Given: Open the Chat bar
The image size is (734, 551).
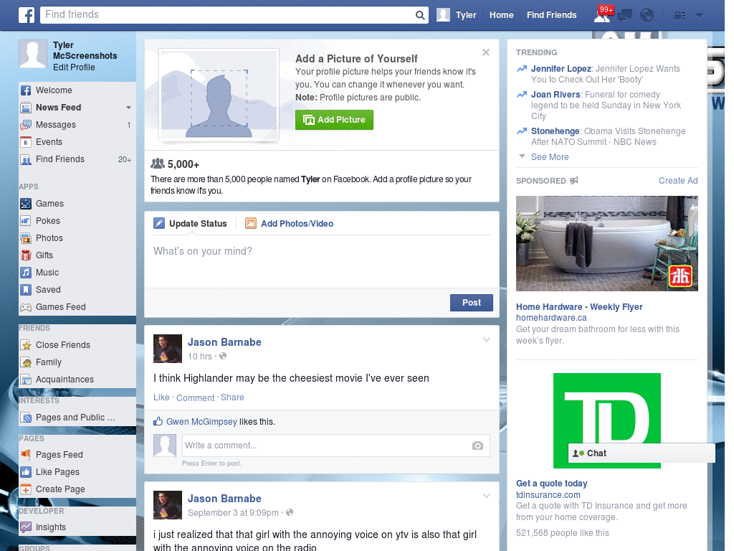Looking at the screenshot, I should point(642,453).
